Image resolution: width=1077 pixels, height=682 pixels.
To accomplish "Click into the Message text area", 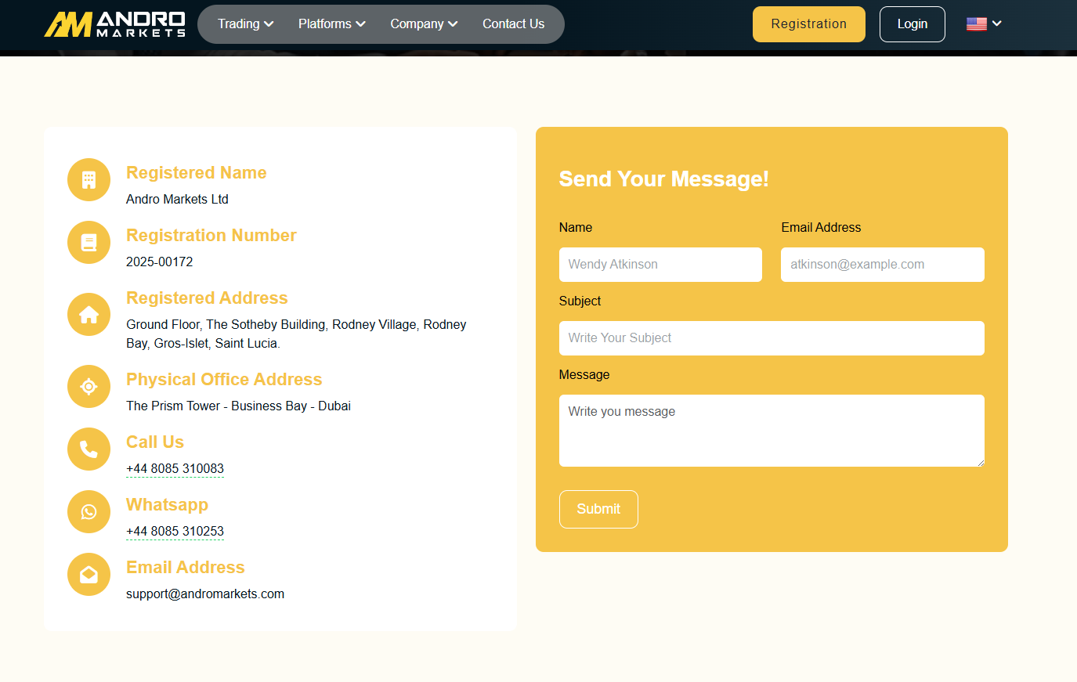I will point(772,431).
